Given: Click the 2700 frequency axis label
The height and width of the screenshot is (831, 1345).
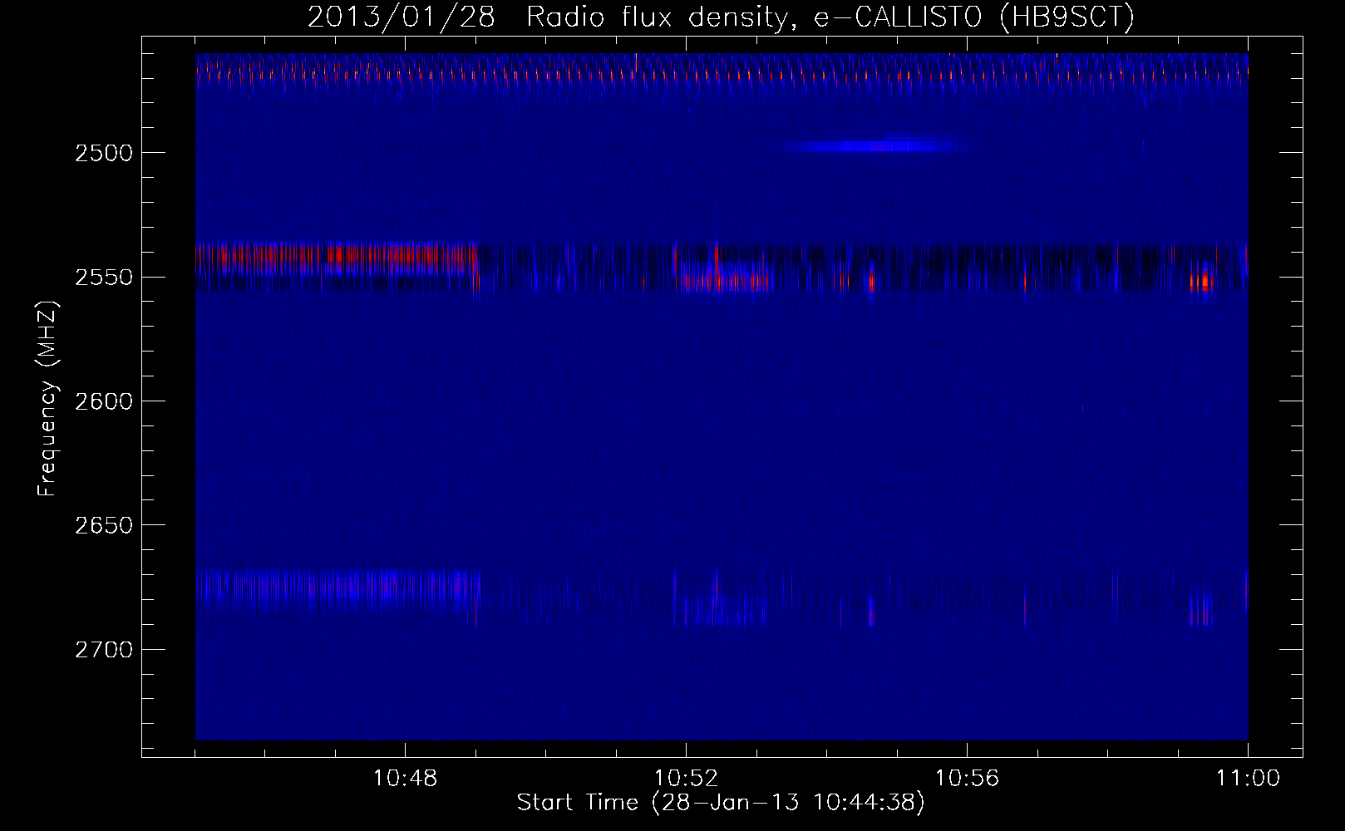Looking at the screenshot, I should pyautogui.click(x=104, y=649).
